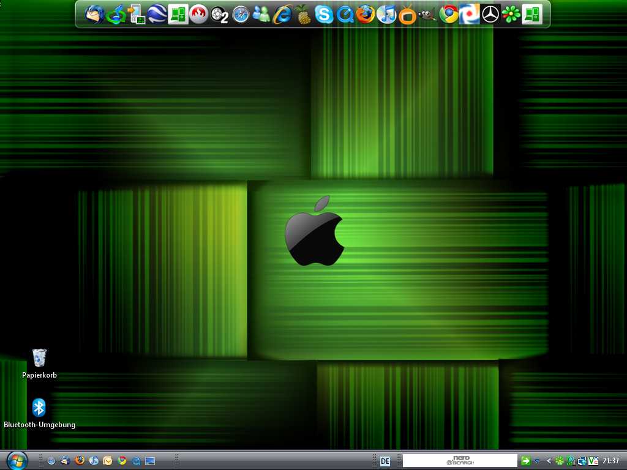Click the water drop quick launch icon

[x=51, y=461]
